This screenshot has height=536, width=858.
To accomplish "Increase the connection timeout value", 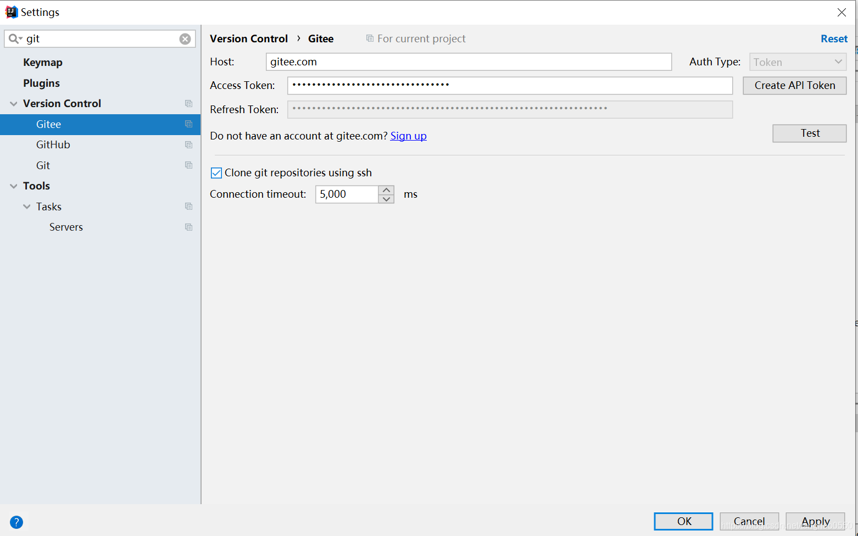I will 386,190.
